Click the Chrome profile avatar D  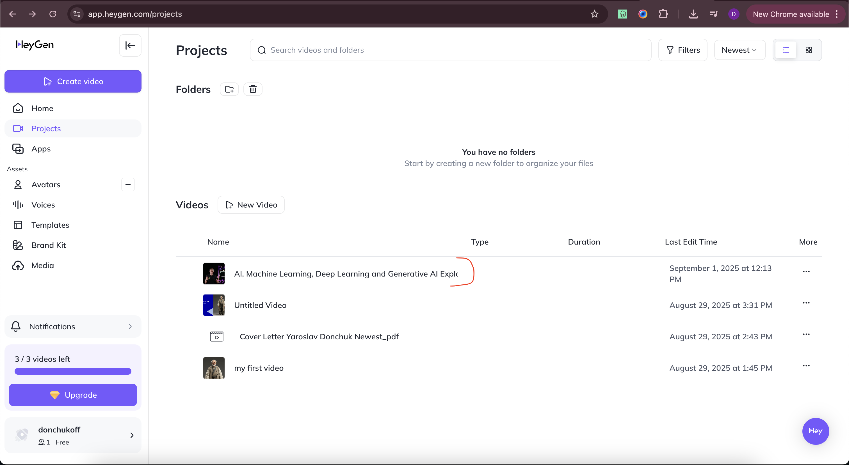pos(734,14)
